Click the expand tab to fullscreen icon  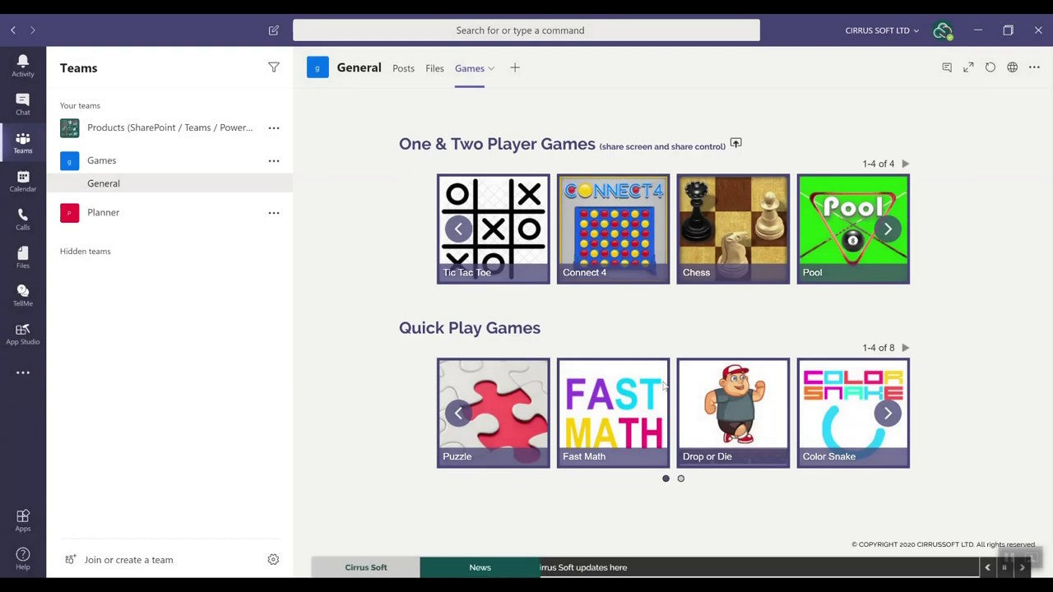click(x=968, y=67)
